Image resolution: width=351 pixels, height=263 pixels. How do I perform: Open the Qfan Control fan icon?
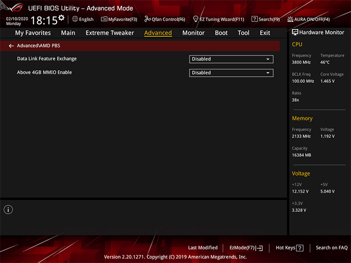pos(147,19)
